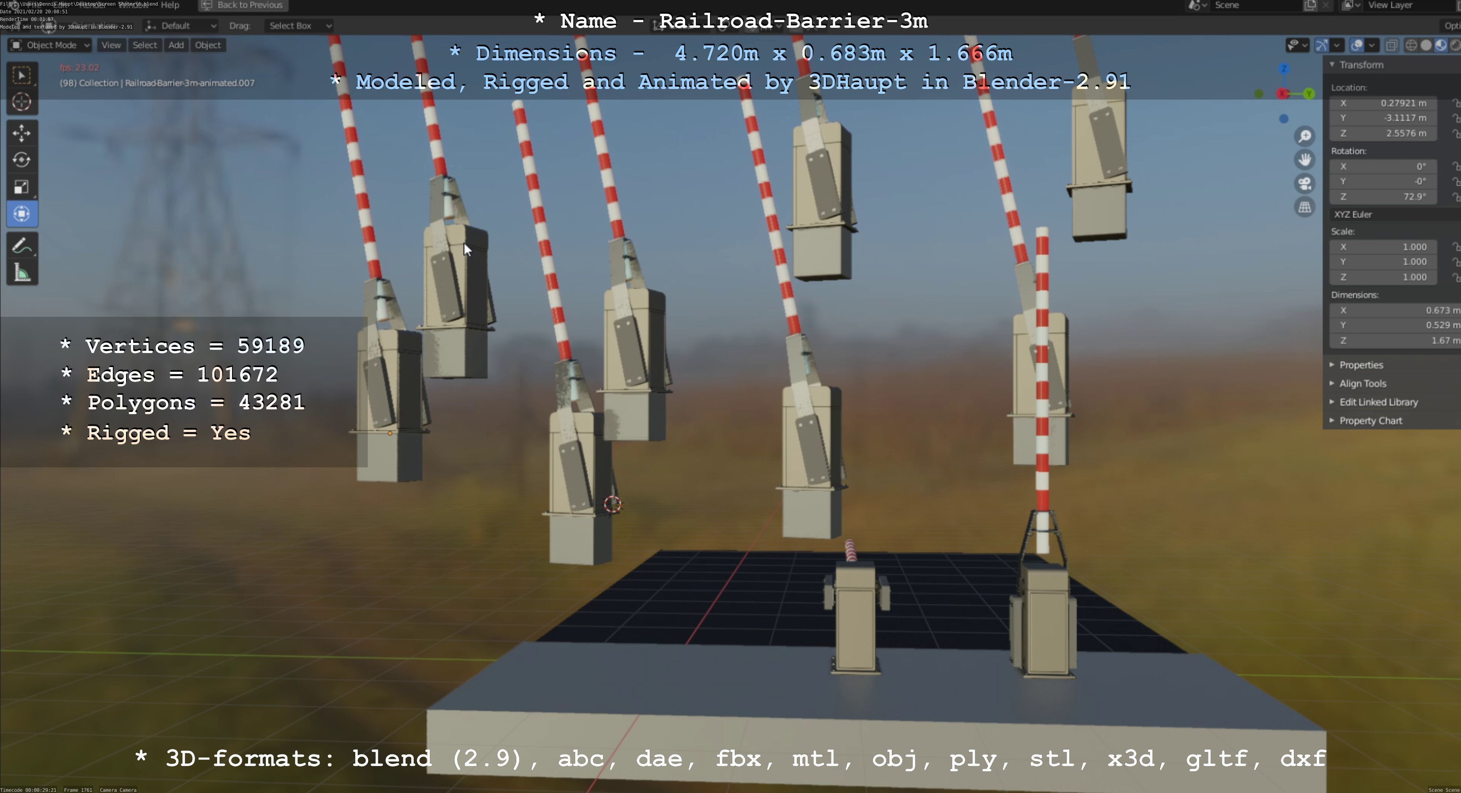Click the blue Z axis on gizmo
Image resolution: width=1461 pixels, height=793 pixels.
tap(1284, 68)
